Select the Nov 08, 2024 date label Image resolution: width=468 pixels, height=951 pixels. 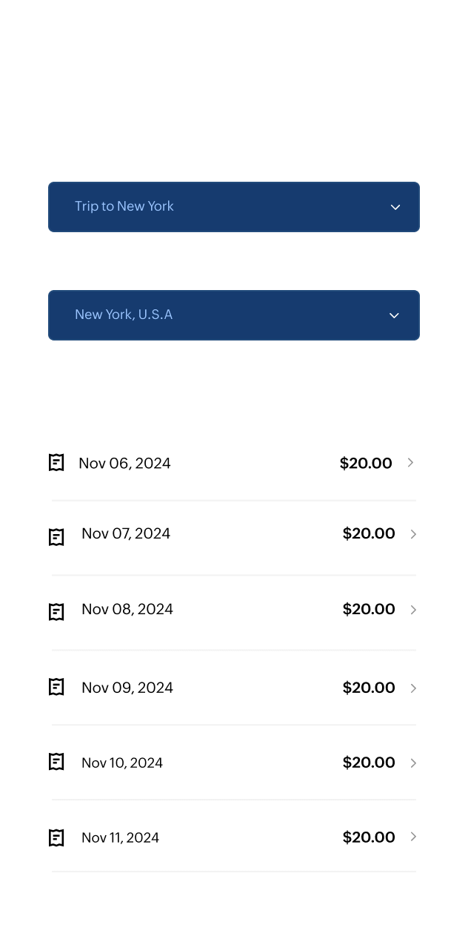pyautogui.click(x=127, y=610)
